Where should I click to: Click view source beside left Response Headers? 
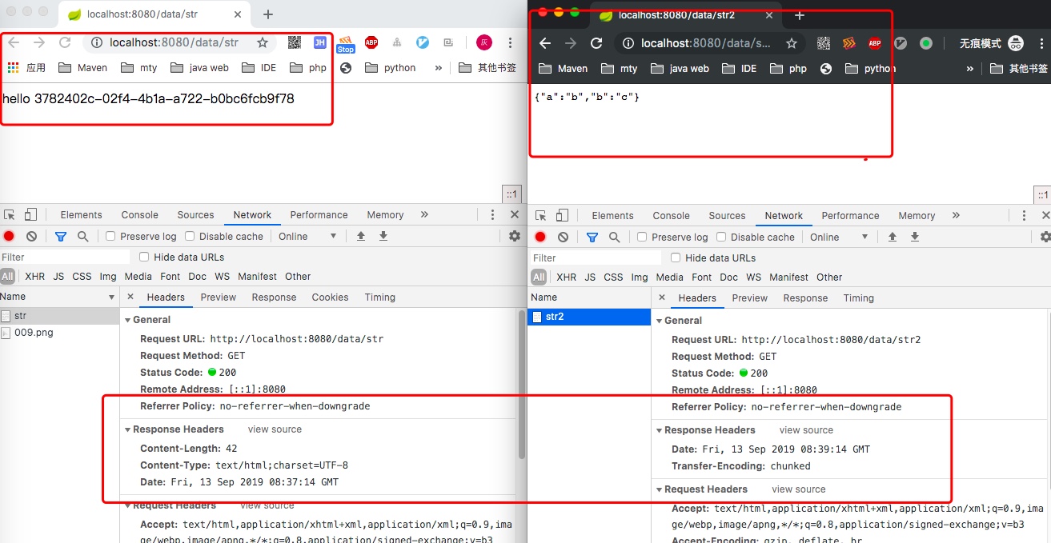pos(275,429)
